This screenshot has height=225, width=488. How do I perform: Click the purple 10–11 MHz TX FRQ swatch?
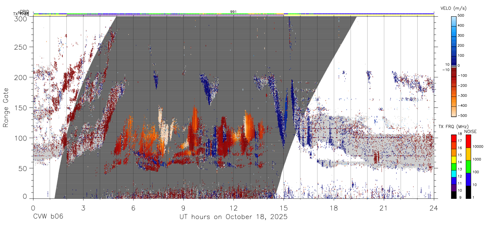coord(453,187)
